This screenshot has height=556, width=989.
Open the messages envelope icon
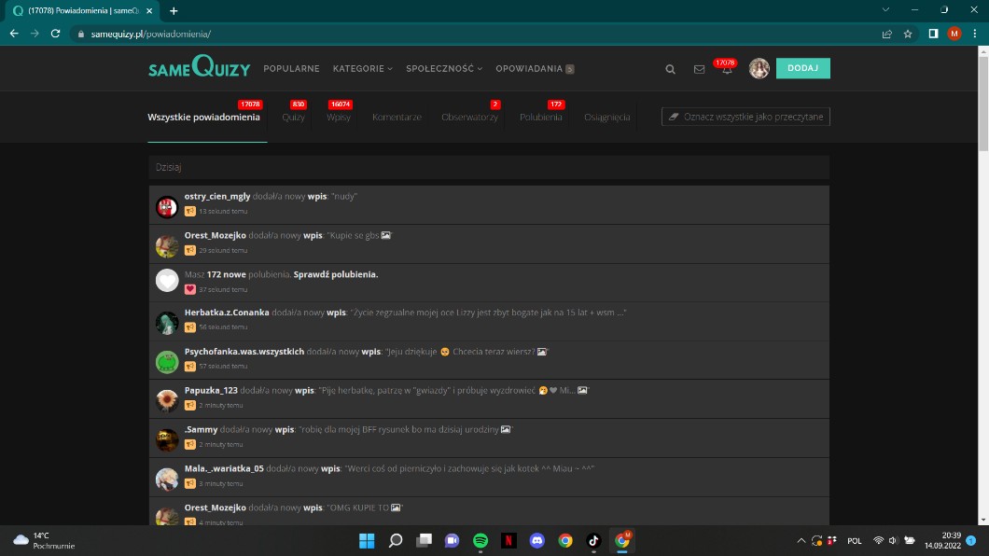click(x=699, y=69)
